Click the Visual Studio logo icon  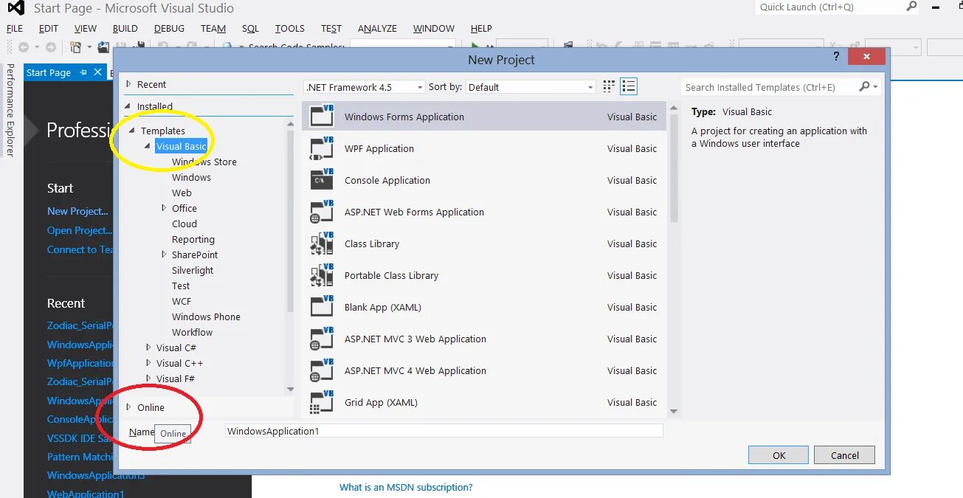click(15, 9)
